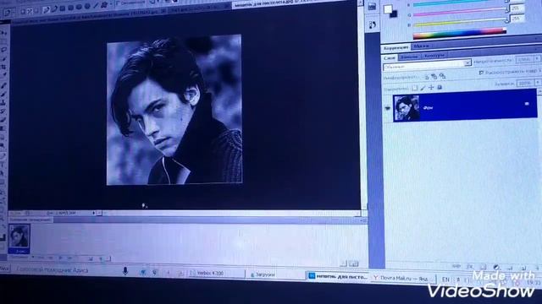Choose the Ellipse shape tool option
This screenshot has height=304, width=542.
(x=79, y=7)
